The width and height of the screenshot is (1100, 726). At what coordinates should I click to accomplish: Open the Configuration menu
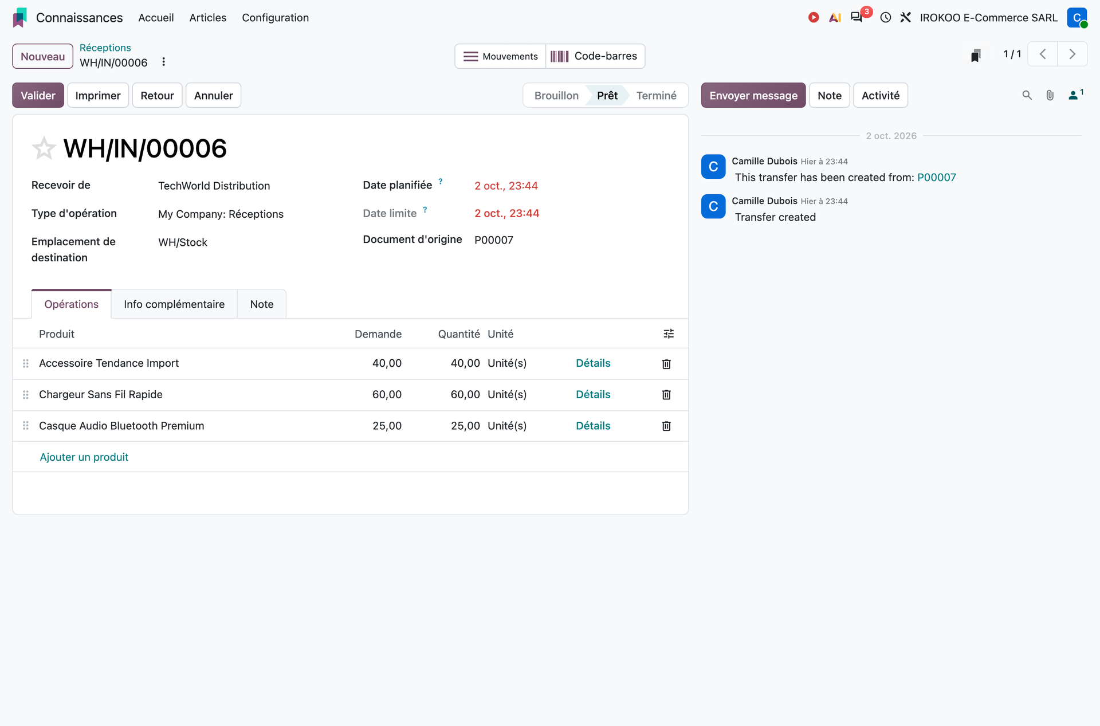point(275,18)
